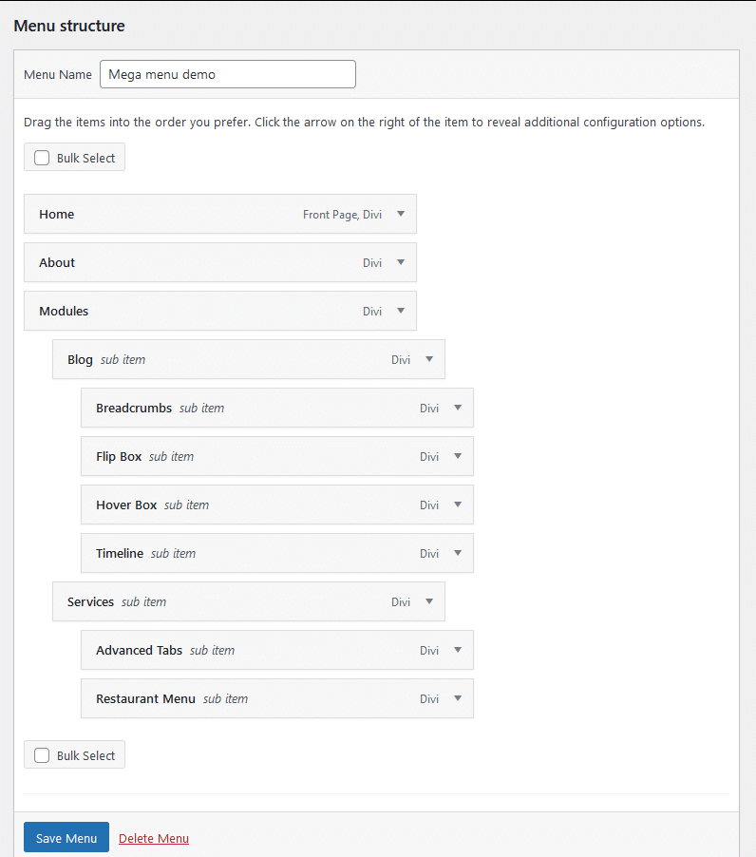
Task: Open the Restaurant Menu item dropdown arrow
Action: pos(459,698)
